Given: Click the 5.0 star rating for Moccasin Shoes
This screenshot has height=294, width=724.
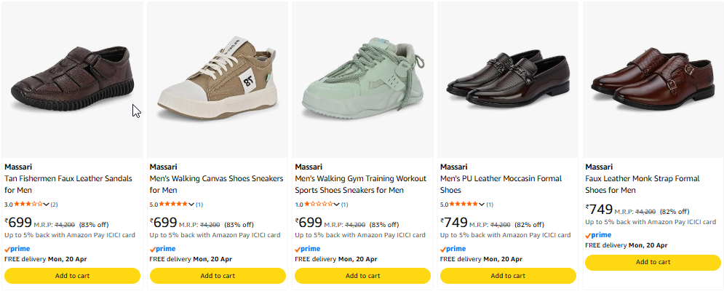Looking at the screenshot, I should point(464,204).
